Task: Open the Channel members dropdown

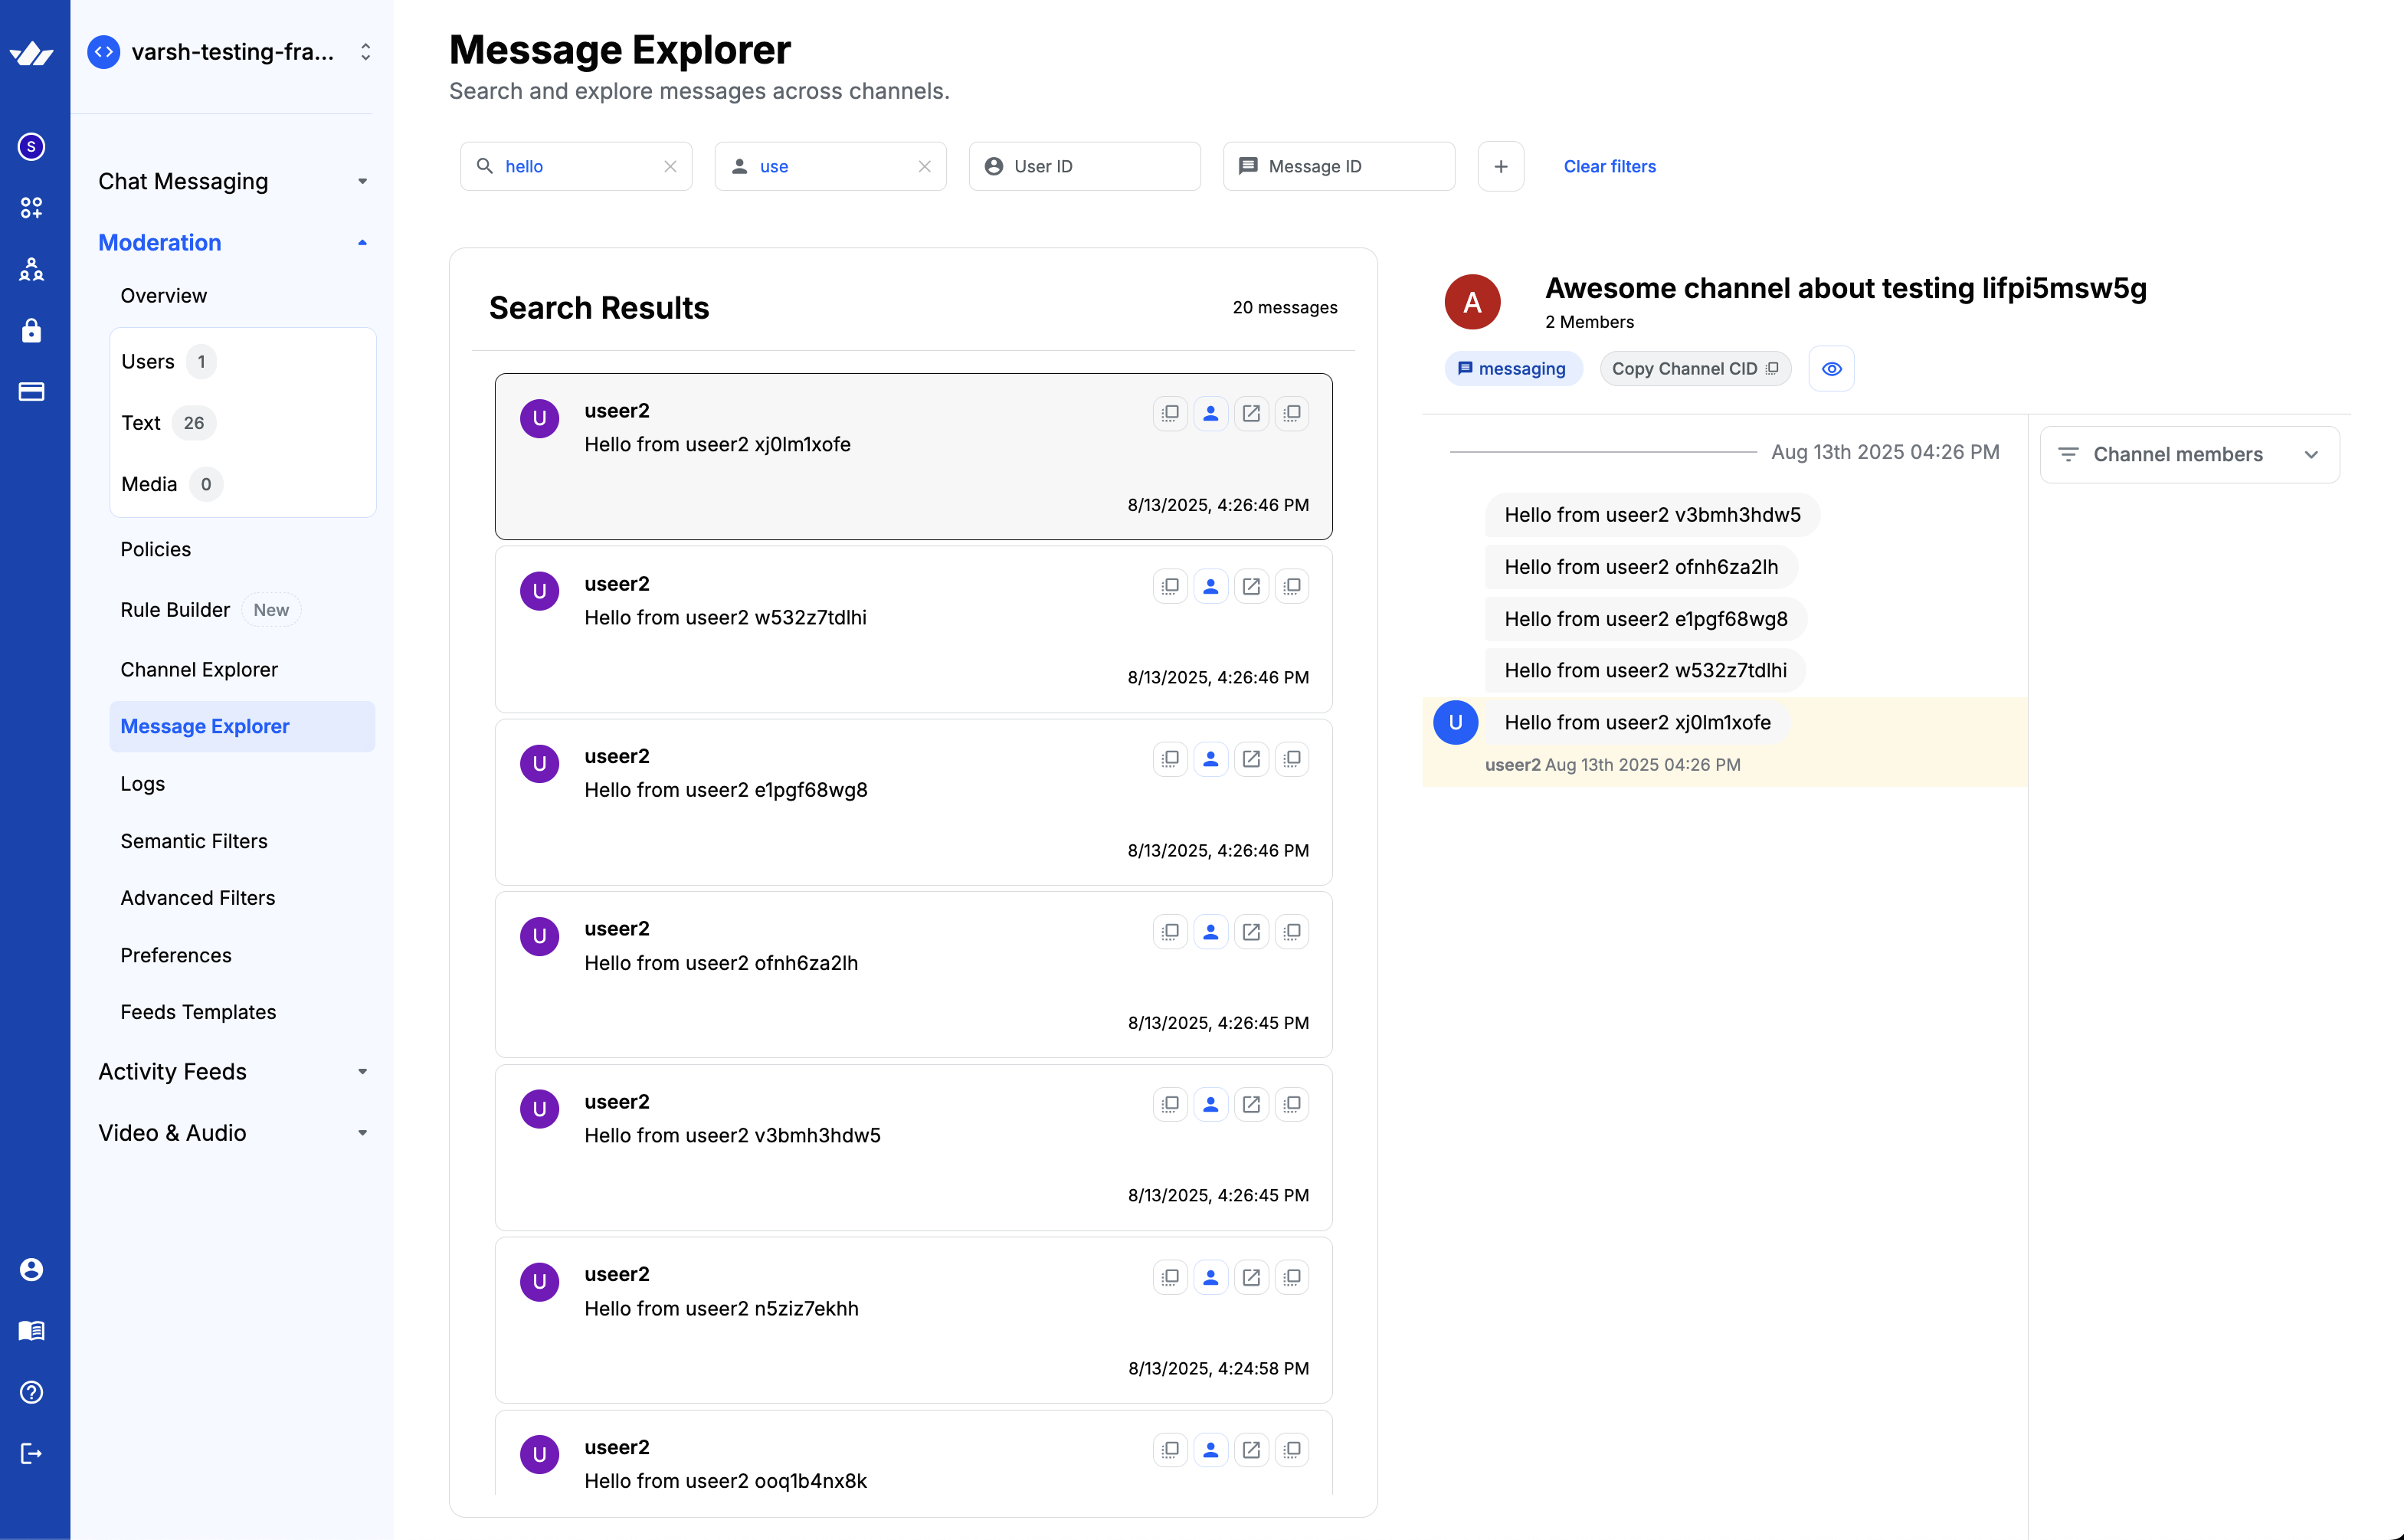Action: pos(2189,454)
